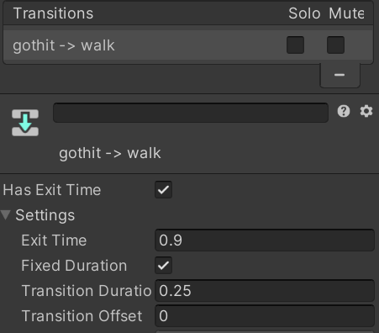
Task: Enable Solo for gothit -> walk transition
Action: point(296,45)
